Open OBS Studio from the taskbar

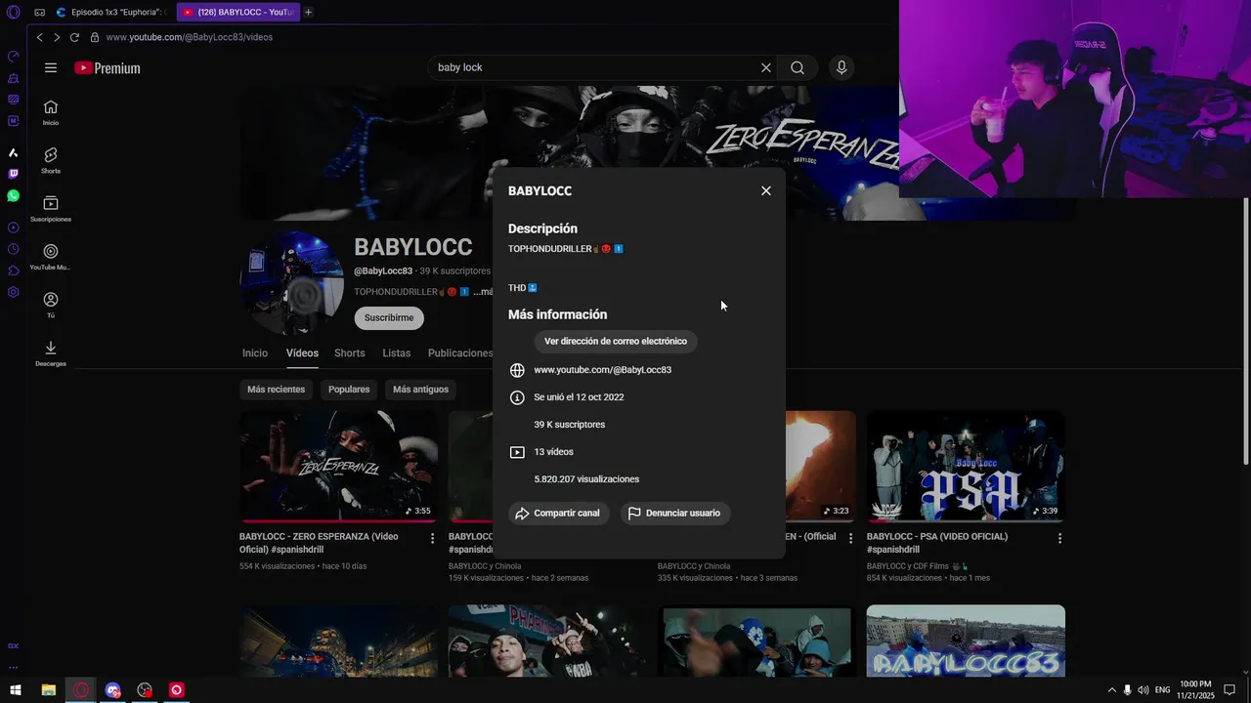click(x=145, y=690)
